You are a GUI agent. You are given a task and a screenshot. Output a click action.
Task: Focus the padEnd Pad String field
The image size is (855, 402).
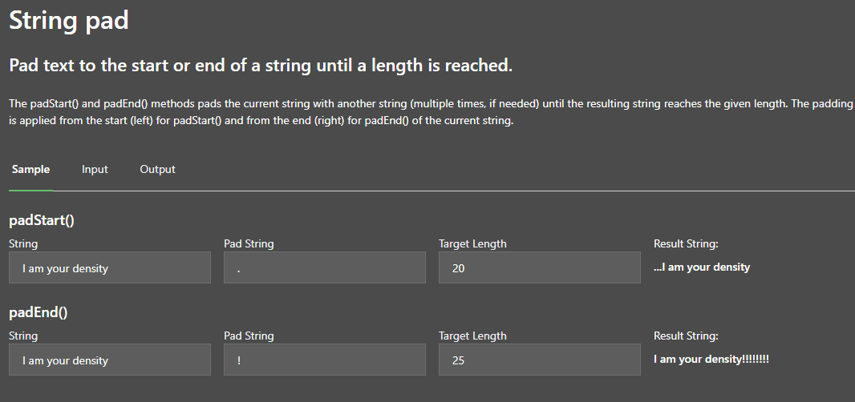coord(325,360)
